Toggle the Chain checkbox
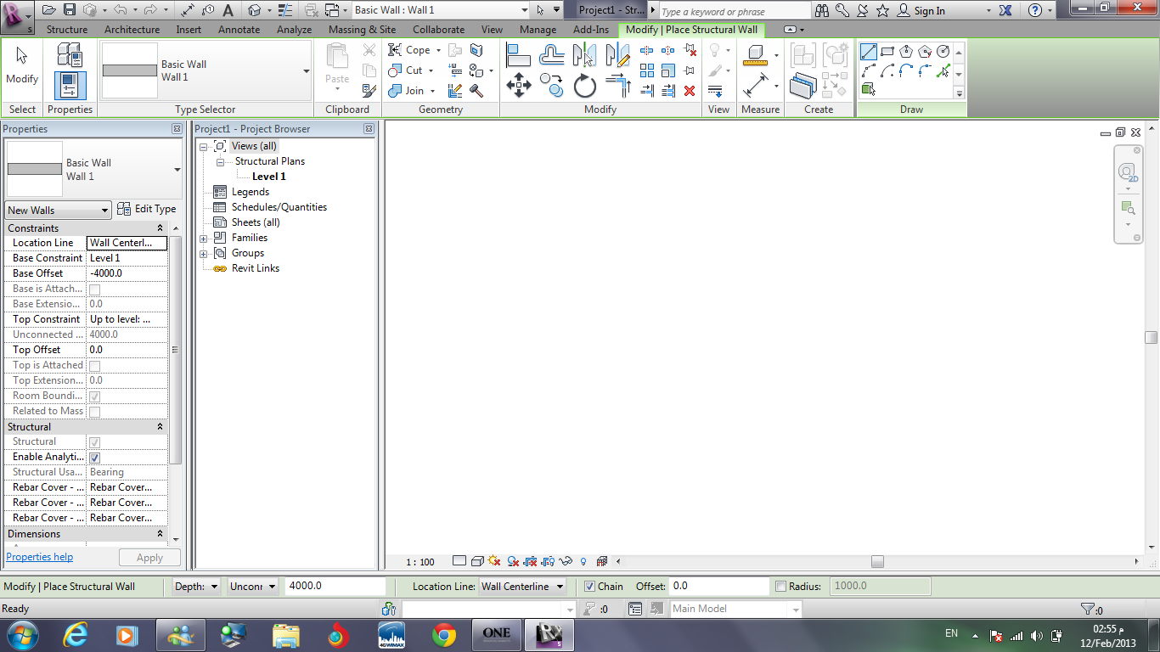This screenshot has height=652, width=1160. (x=590, y=587)
